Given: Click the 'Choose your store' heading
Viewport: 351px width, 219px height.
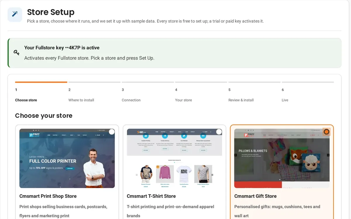Looking at the screenshot, I should click(x=44, y=116).
